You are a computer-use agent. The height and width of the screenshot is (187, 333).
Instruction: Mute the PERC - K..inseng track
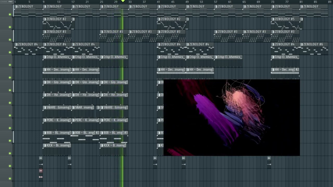coord(10,128)
